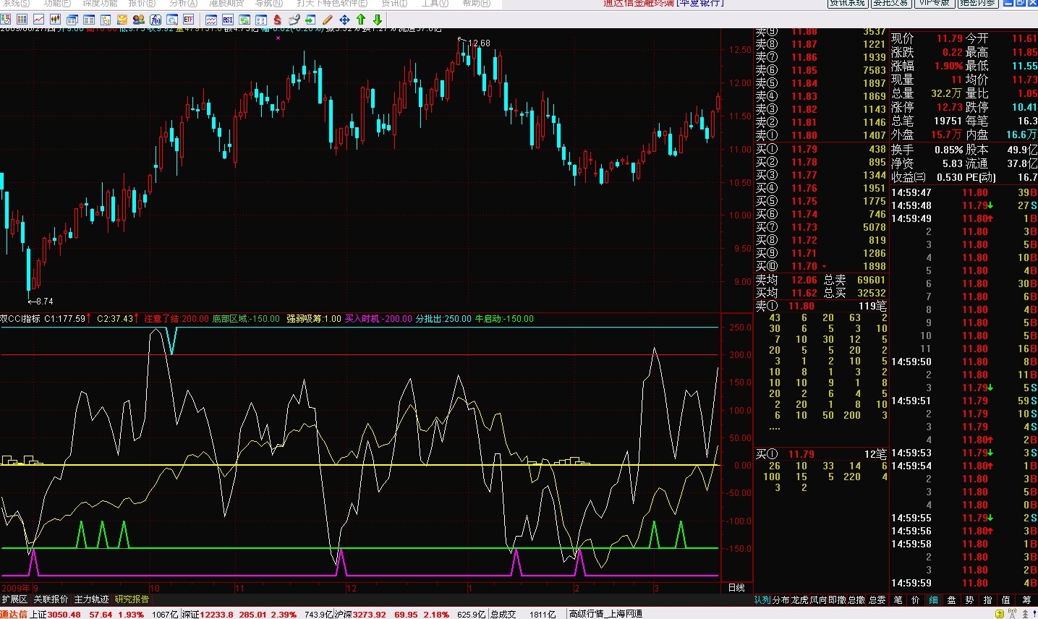1038x619 pixels.
Task: Switch to the 主力轨迹 tab
Action: (x=91, y=599)
